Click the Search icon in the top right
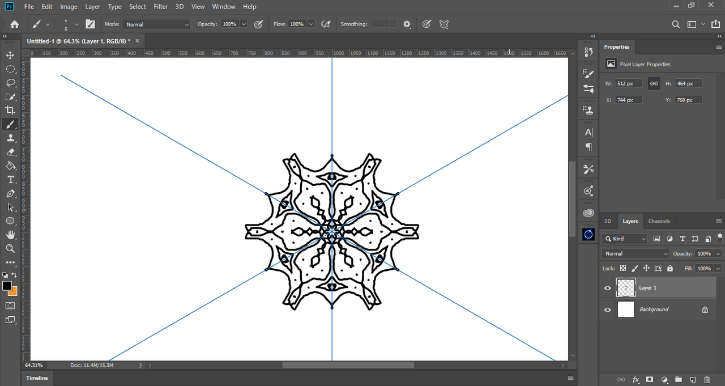This screenshot has width=725, height=386. (676, 24)
